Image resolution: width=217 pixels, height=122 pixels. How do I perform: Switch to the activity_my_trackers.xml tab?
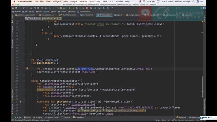click(x=26, y=15)
